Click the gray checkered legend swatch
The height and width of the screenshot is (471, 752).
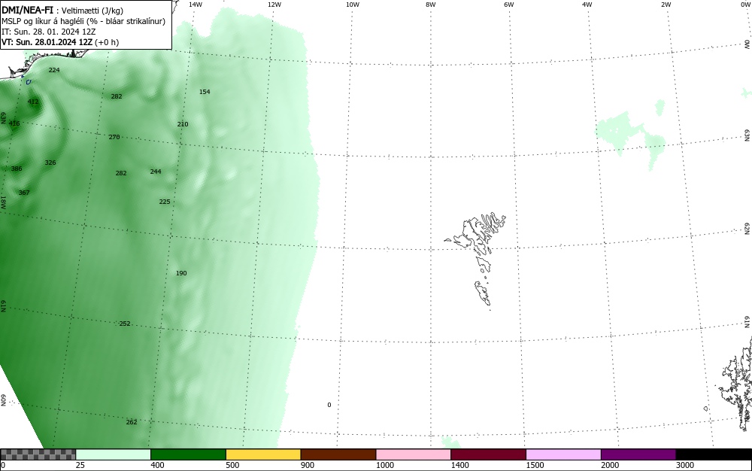[38, 454]
